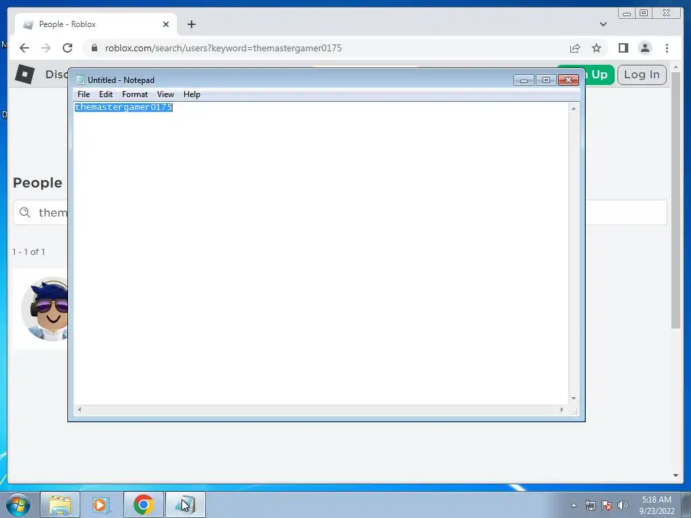
Task: Minimize the Chrome window
Action: click(627, 13)
